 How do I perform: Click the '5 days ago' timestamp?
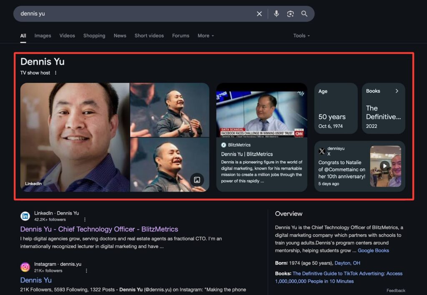pos(329,184)
